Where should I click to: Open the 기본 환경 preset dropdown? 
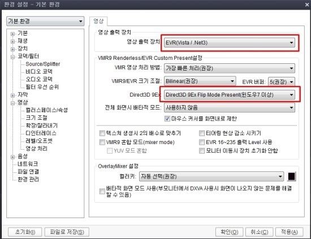click(x=45, y=21)
